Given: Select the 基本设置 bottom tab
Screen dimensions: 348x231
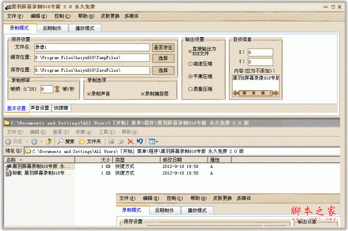Looking at the screenshot, I should 16,108.
